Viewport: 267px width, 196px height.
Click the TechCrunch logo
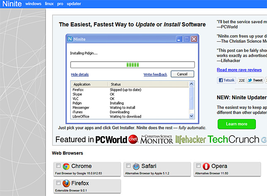pos(233,139)
